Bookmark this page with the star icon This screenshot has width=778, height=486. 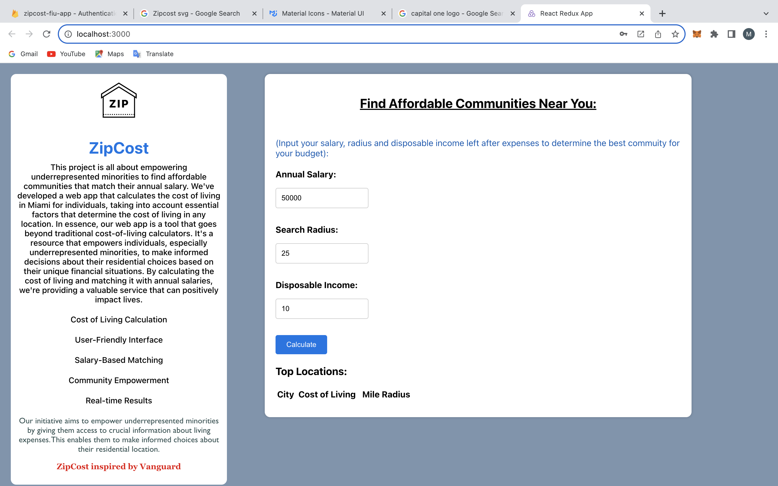(675, 34)
